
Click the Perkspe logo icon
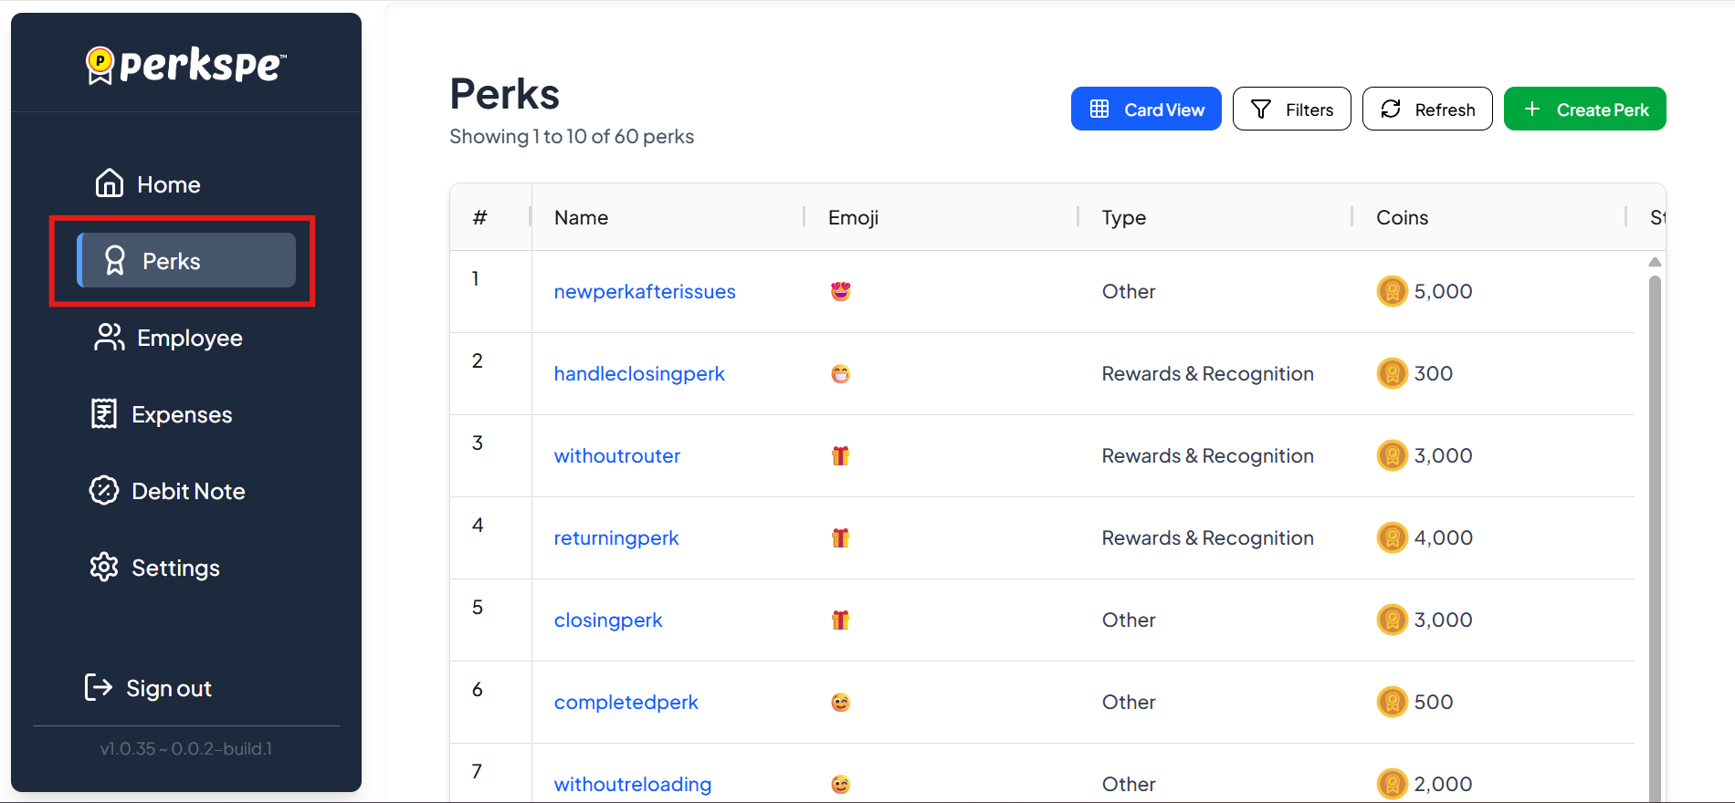pyautogui.click(x=100, y=65)
